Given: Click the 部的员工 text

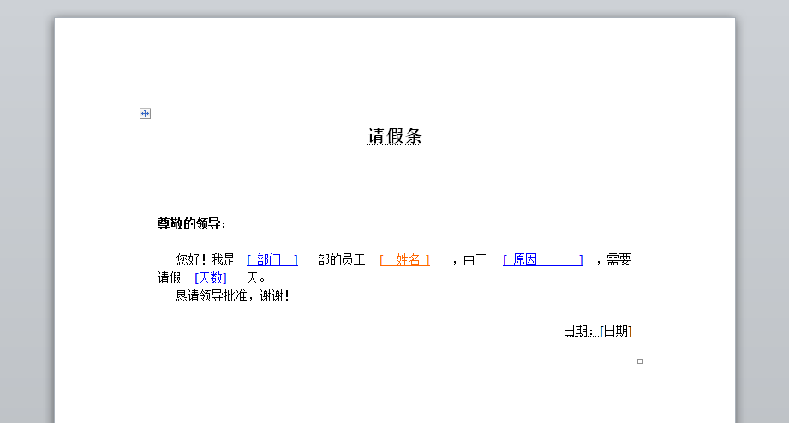Looking at the screenshot, I should (341, 260).
